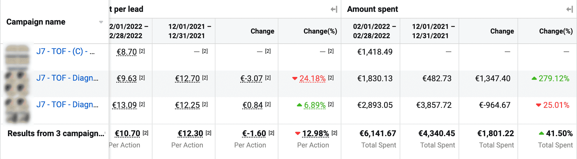Click the 24.18% decrease in cost per lead
This screenshot has width=577, height=159.
tap(312, 78)
